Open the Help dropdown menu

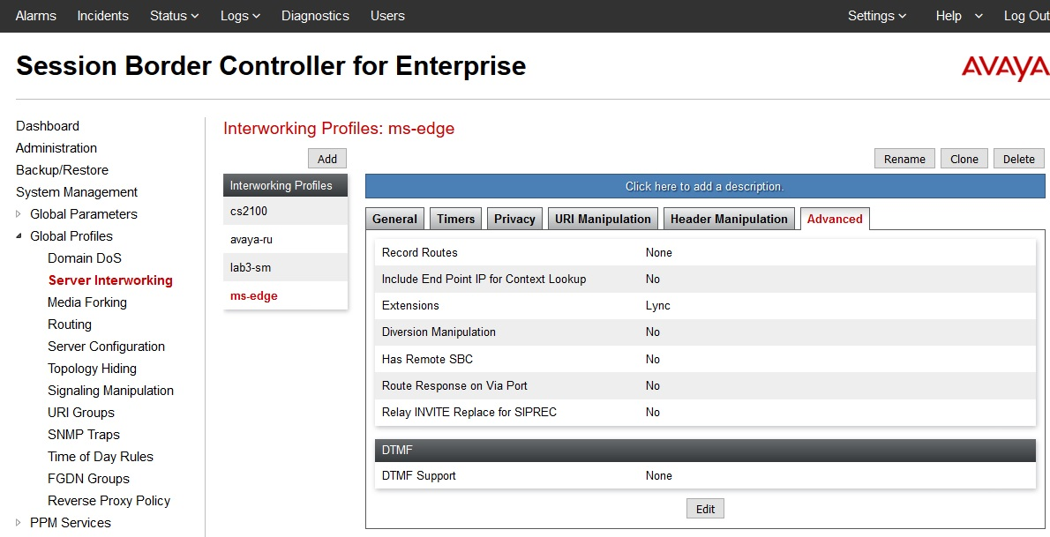coord(959,16)
